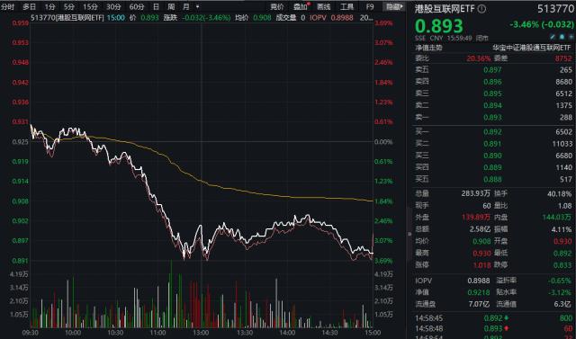Collapse side panel using the divider handle
Screen dimensions: 576x339
(409, 234)
